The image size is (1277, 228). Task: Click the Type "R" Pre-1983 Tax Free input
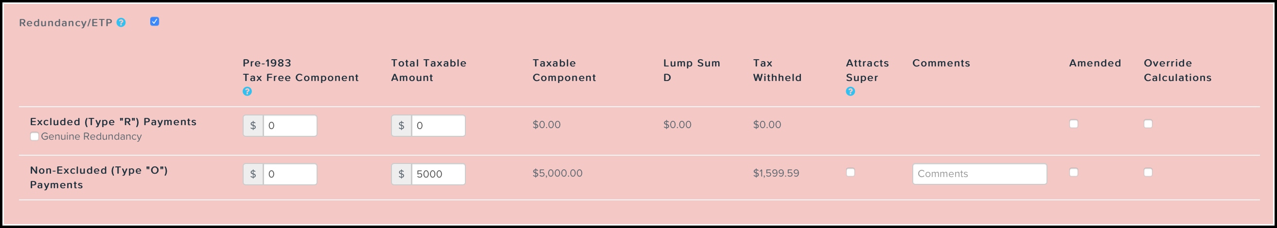pyautogui.click(x=289, y=126)
